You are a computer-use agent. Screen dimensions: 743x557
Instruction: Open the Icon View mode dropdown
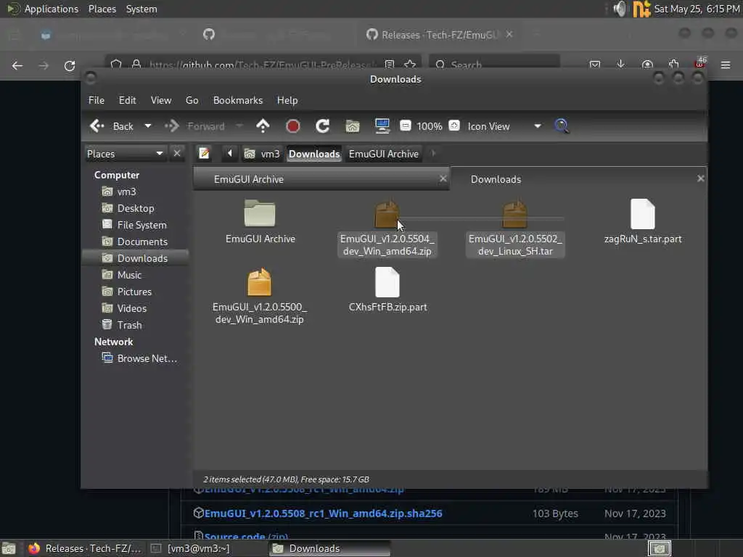pyautogui.click(x=504, y=126)
